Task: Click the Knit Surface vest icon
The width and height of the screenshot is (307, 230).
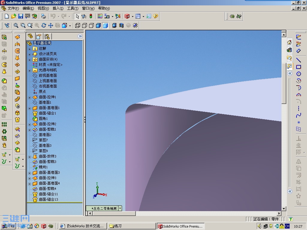Action: click(x=17, y=120)
